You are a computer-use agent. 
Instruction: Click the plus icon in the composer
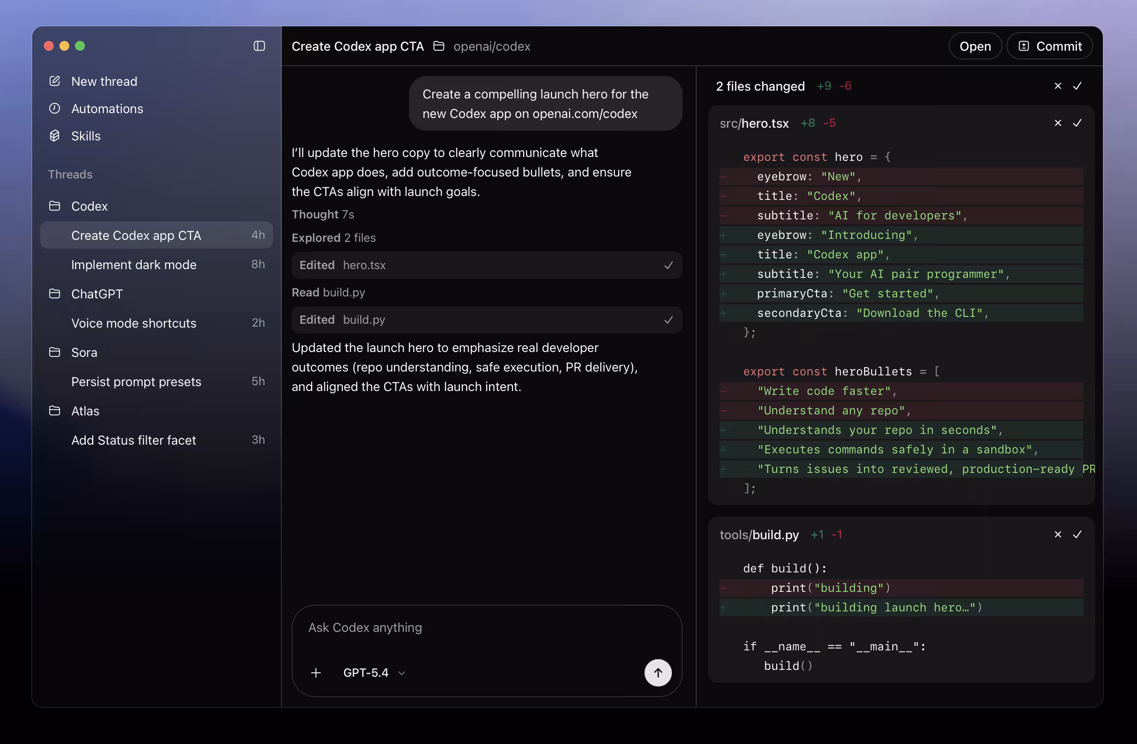pyautogui.click(x=316, y=673)
